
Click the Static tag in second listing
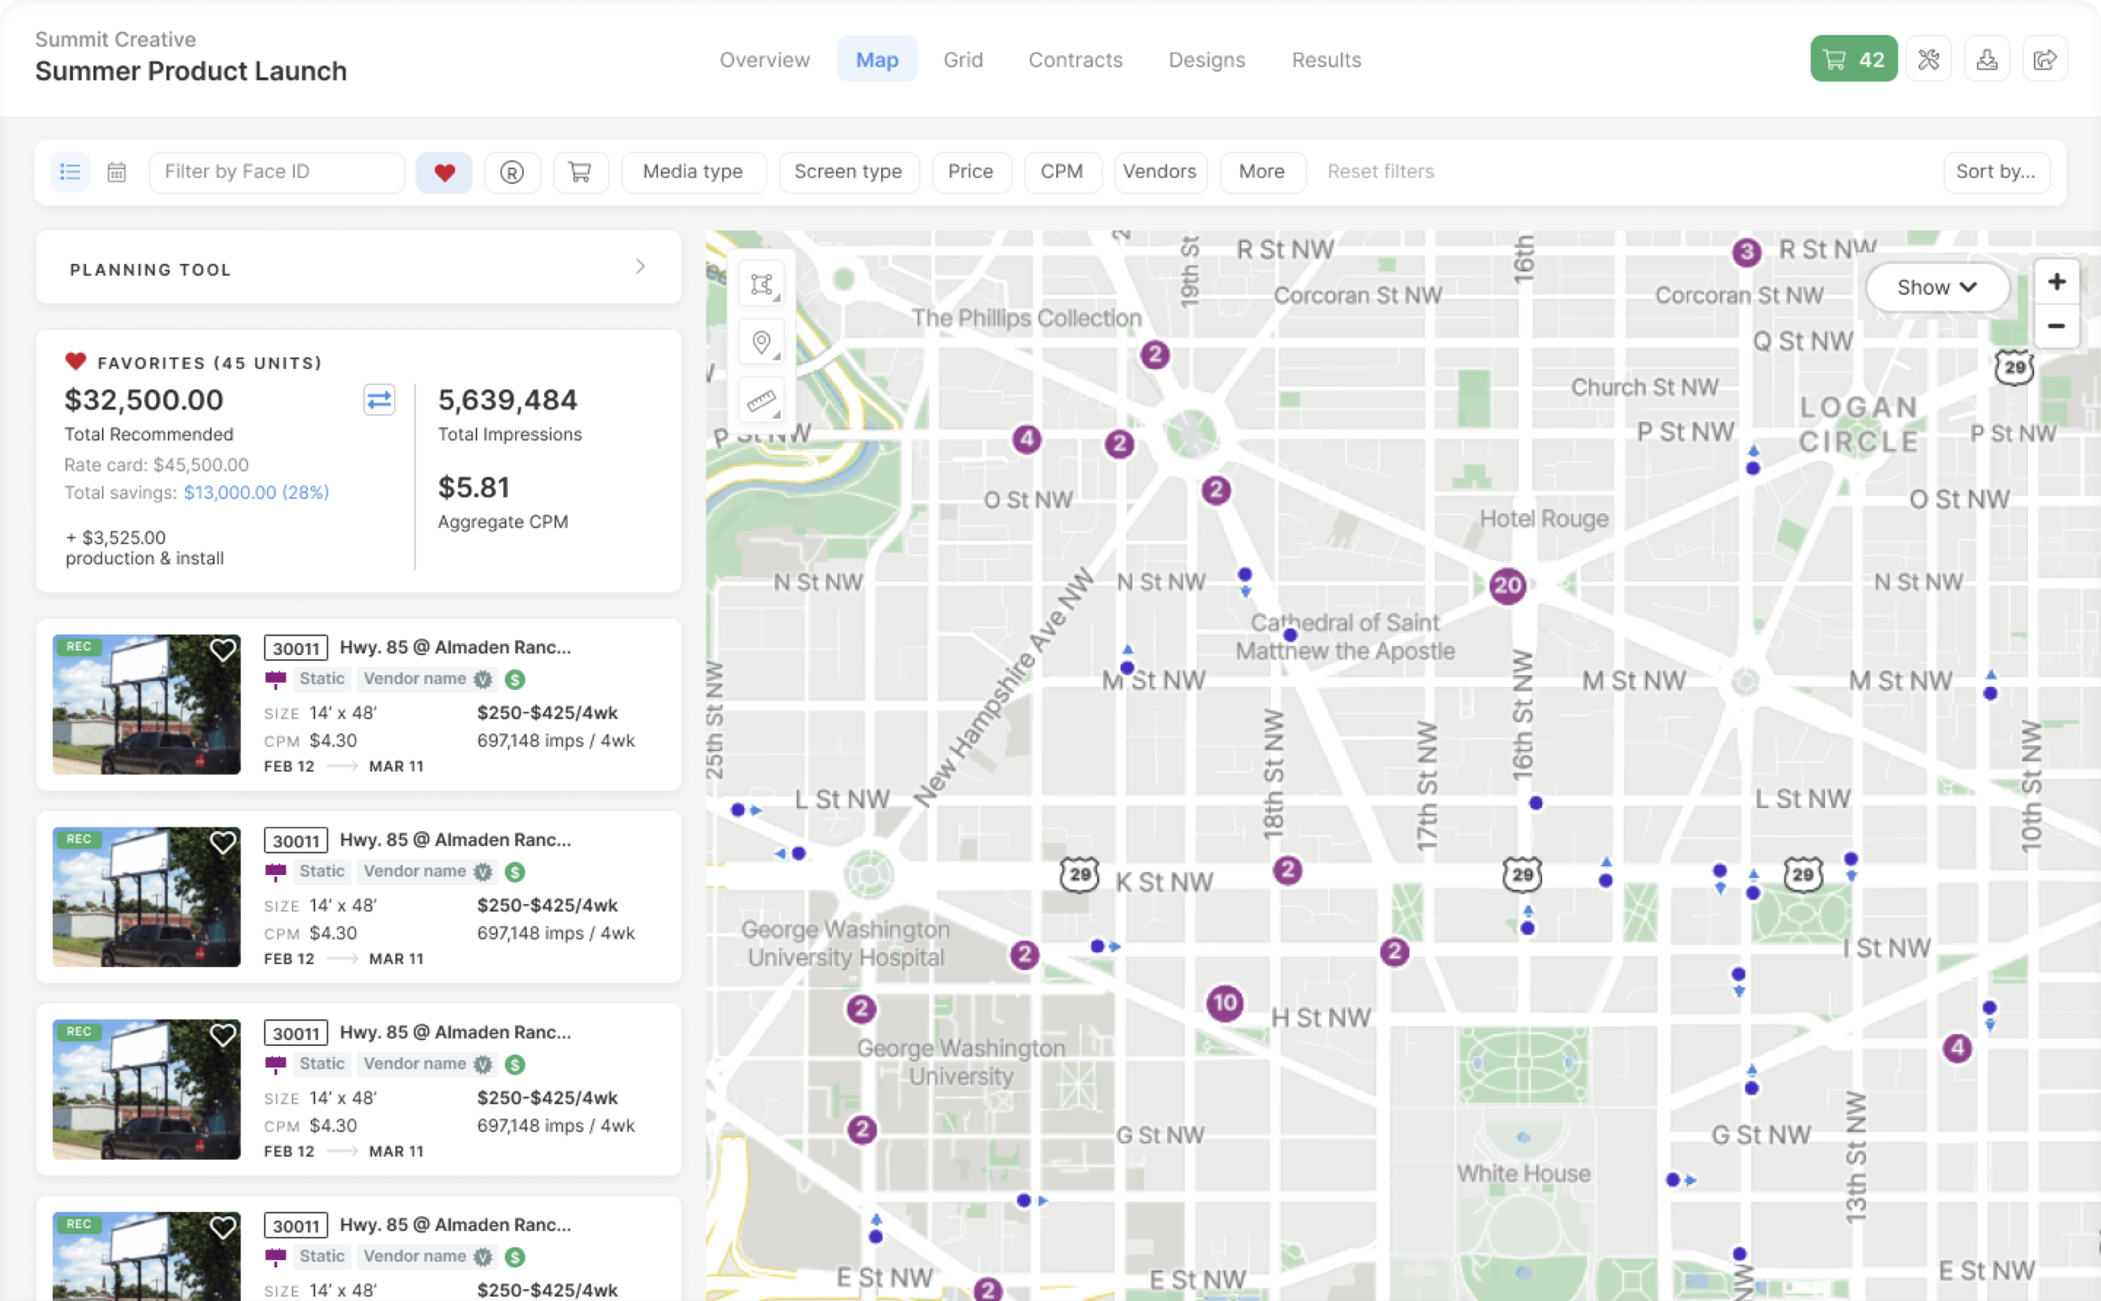[322, 871]
